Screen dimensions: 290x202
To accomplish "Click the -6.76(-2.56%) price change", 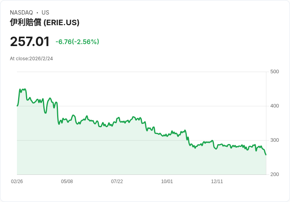I will (77, 42).
